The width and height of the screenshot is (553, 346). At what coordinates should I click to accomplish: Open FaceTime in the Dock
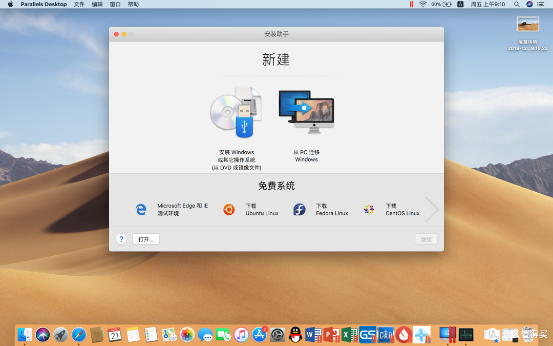coord(223,334)
